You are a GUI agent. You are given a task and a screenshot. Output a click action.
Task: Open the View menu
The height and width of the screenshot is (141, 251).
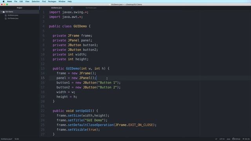(x=27, y=2)
